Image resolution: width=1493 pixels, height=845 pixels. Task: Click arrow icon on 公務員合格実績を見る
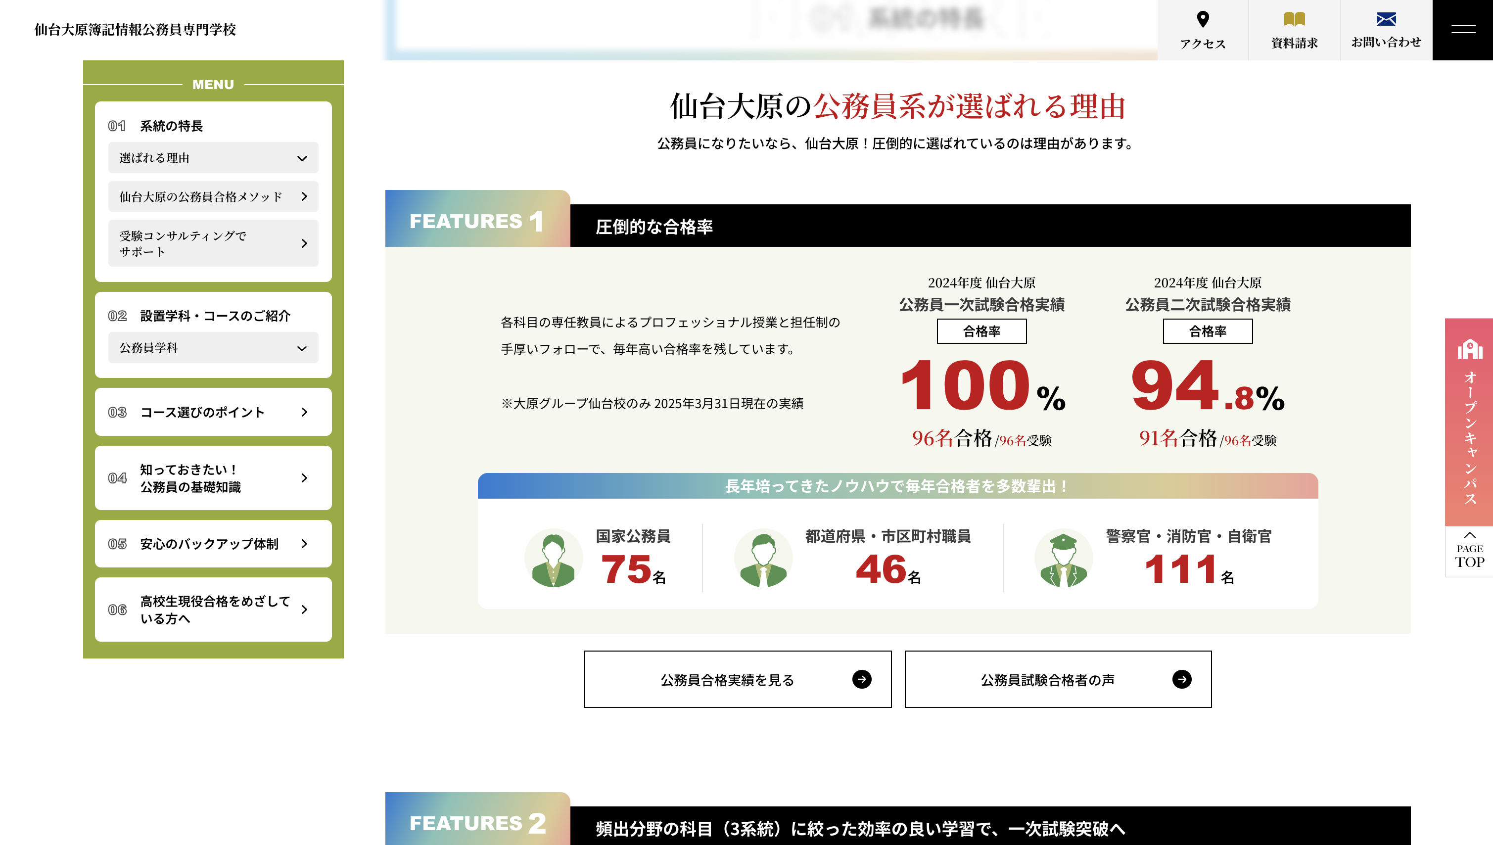click(x=862, y=679)
